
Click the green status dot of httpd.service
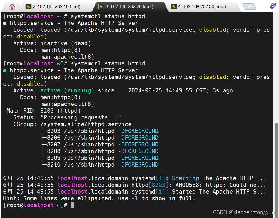coord(5,71)
